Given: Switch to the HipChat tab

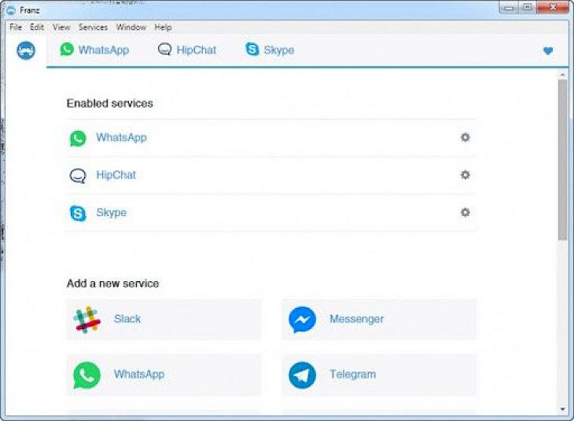Looking at the screenshot, I should coord(187,49).
